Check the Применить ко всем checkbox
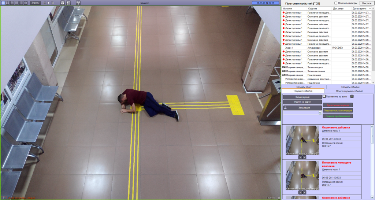 [324, 96]
